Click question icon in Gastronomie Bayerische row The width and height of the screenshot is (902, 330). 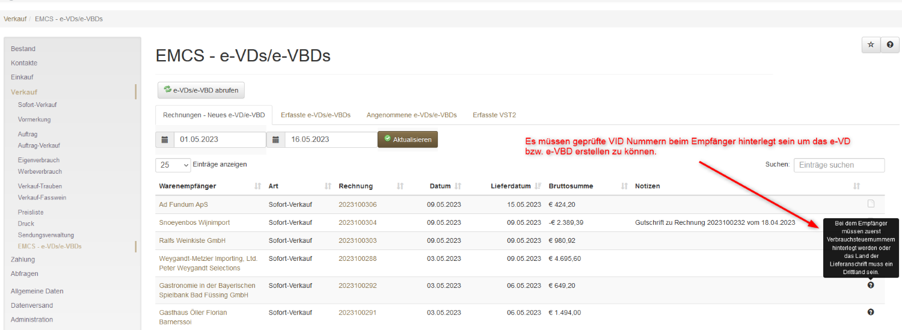point(871,285)
